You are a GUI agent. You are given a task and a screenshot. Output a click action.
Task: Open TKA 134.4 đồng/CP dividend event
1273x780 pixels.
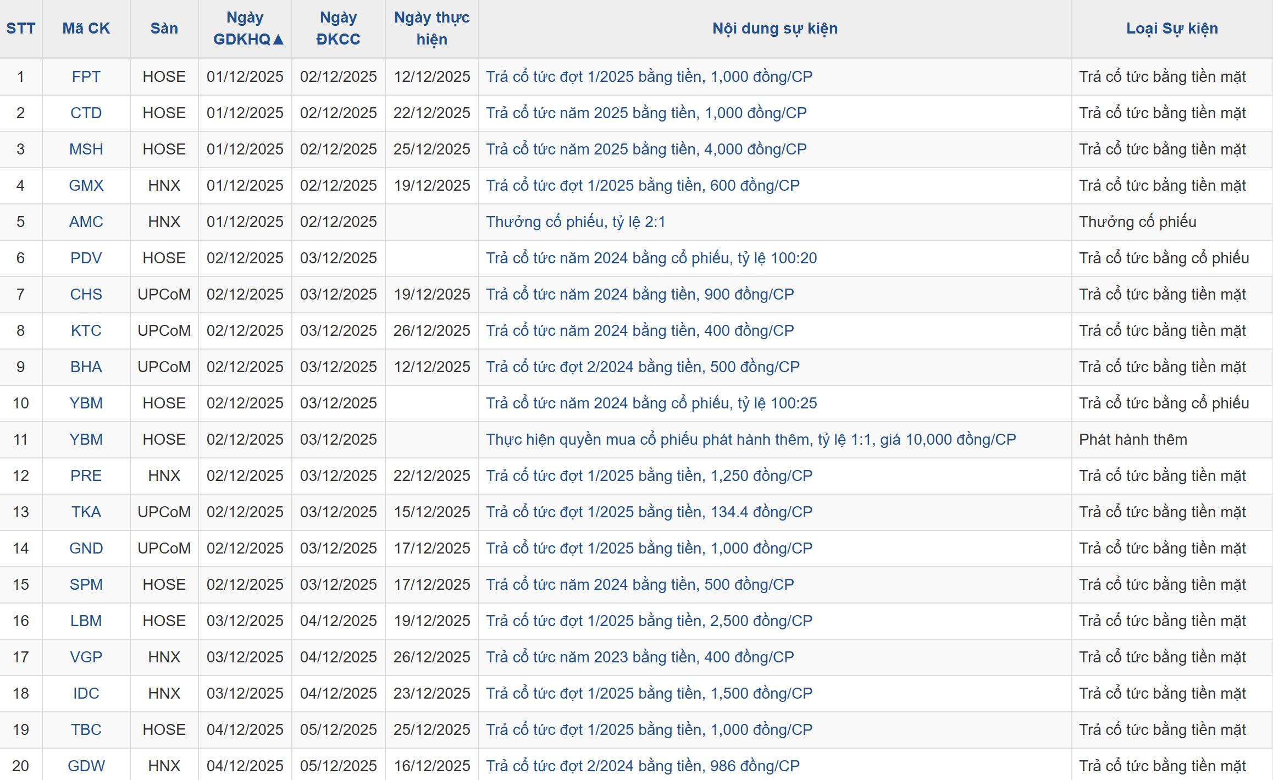tap(649, 512)
